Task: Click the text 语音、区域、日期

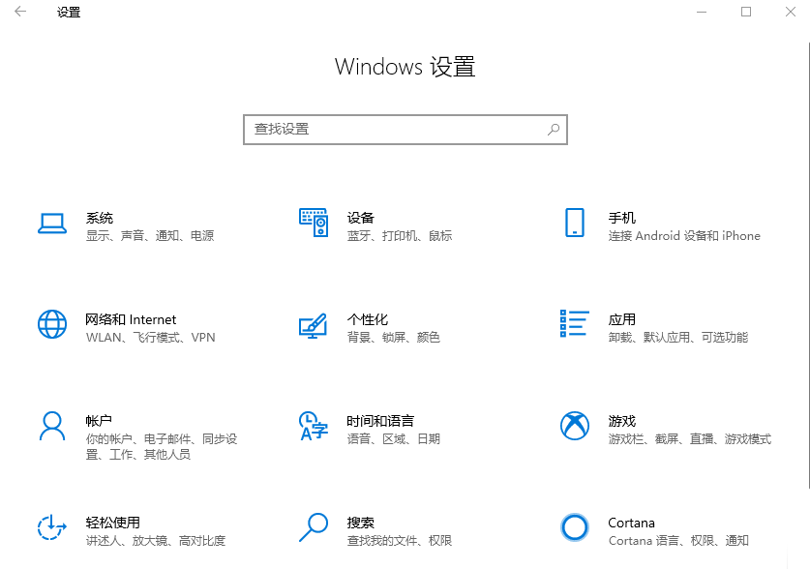Action: click(x=394, y=439)
